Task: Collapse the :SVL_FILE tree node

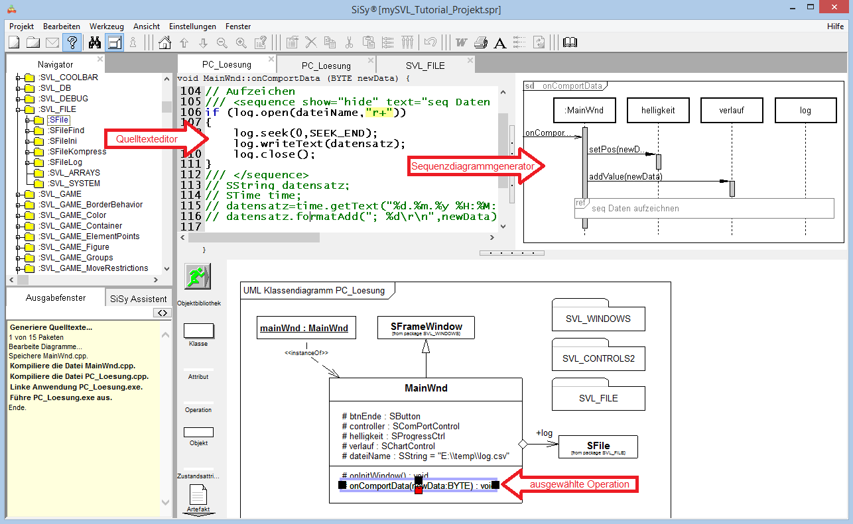Action: (19, 109)
